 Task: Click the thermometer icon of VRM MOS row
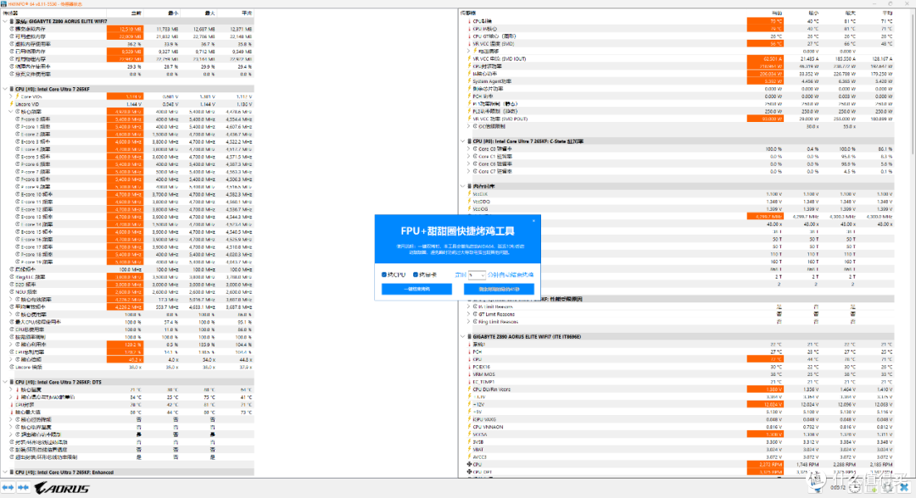coord(470,374)
